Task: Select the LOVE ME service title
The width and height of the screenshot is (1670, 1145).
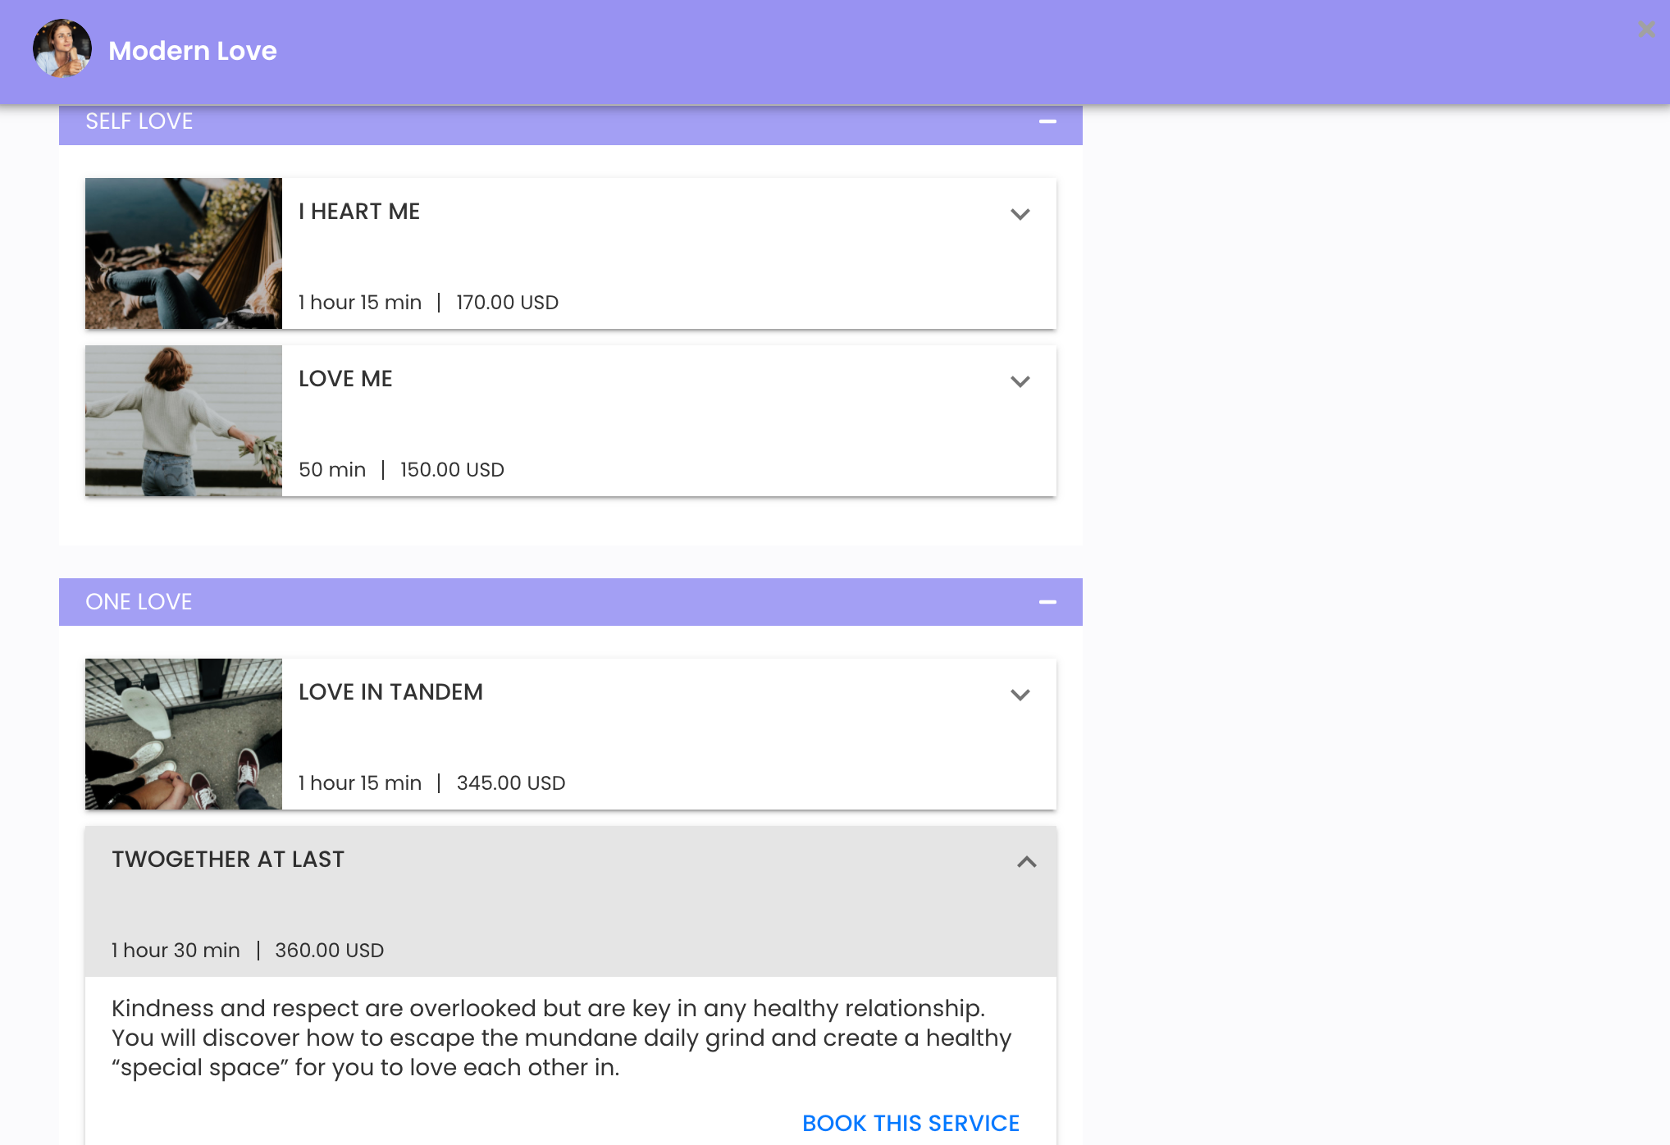Action: 345,379
